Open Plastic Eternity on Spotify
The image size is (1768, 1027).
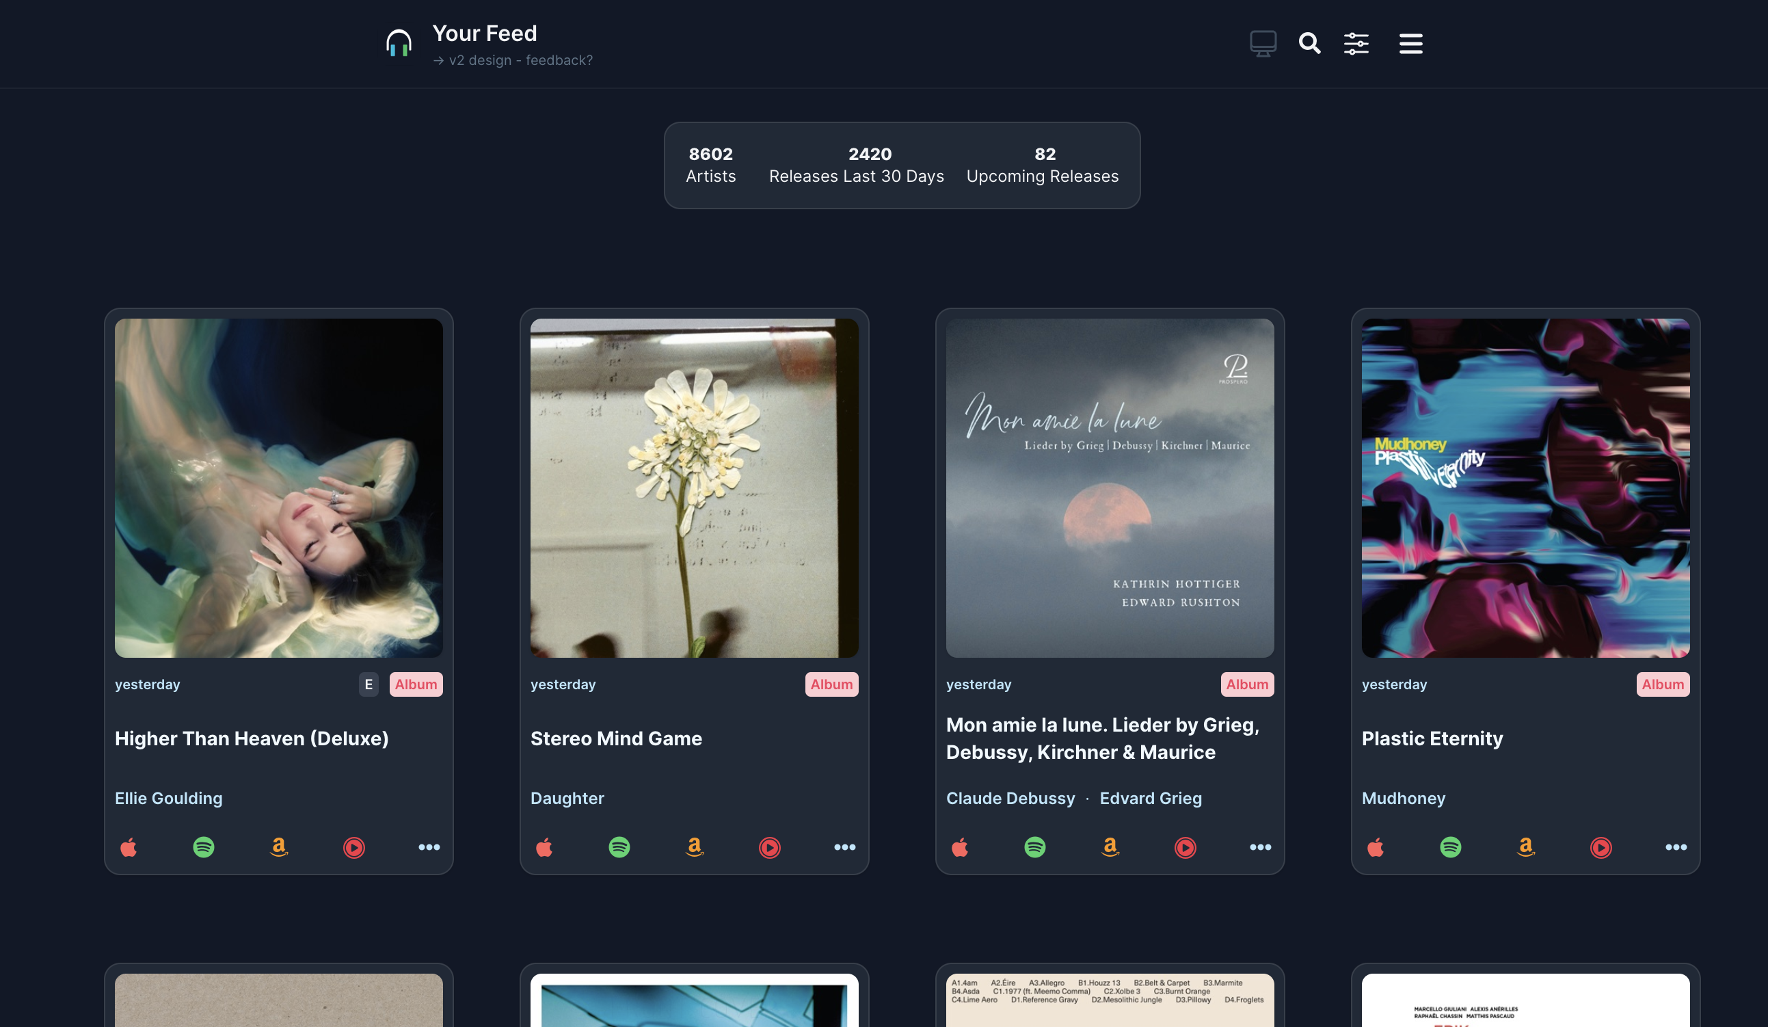tap(1451, 847)
